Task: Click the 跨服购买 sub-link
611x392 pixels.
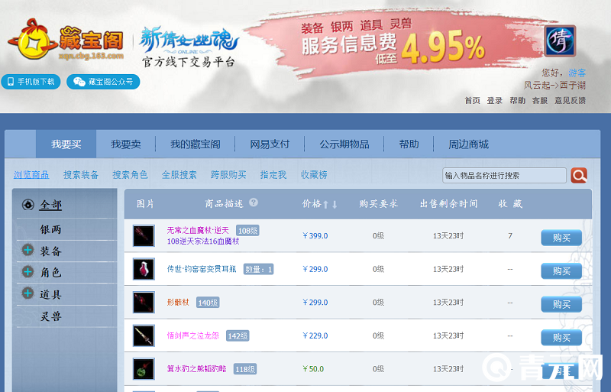Action: coord(228,175)
